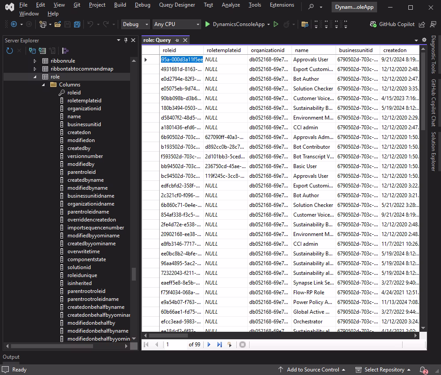Click the page number input field

click(x=175, y=344)
